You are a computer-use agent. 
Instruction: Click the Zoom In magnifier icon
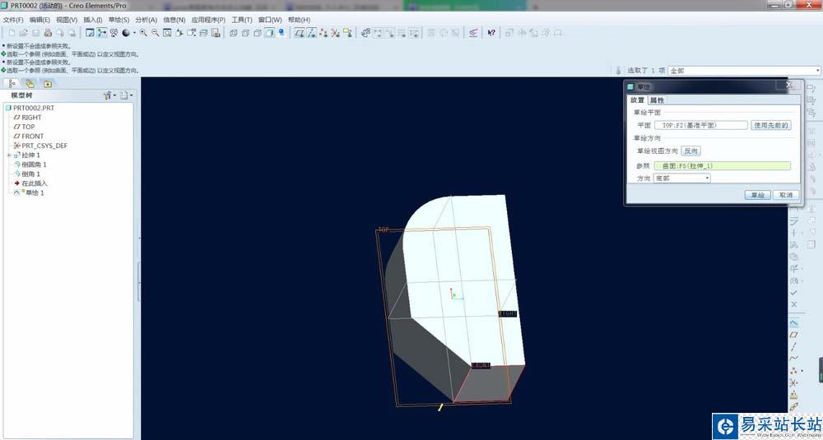[143, 33]
